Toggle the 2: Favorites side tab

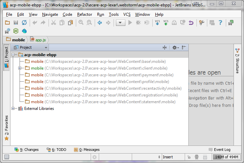pos(6,128)
